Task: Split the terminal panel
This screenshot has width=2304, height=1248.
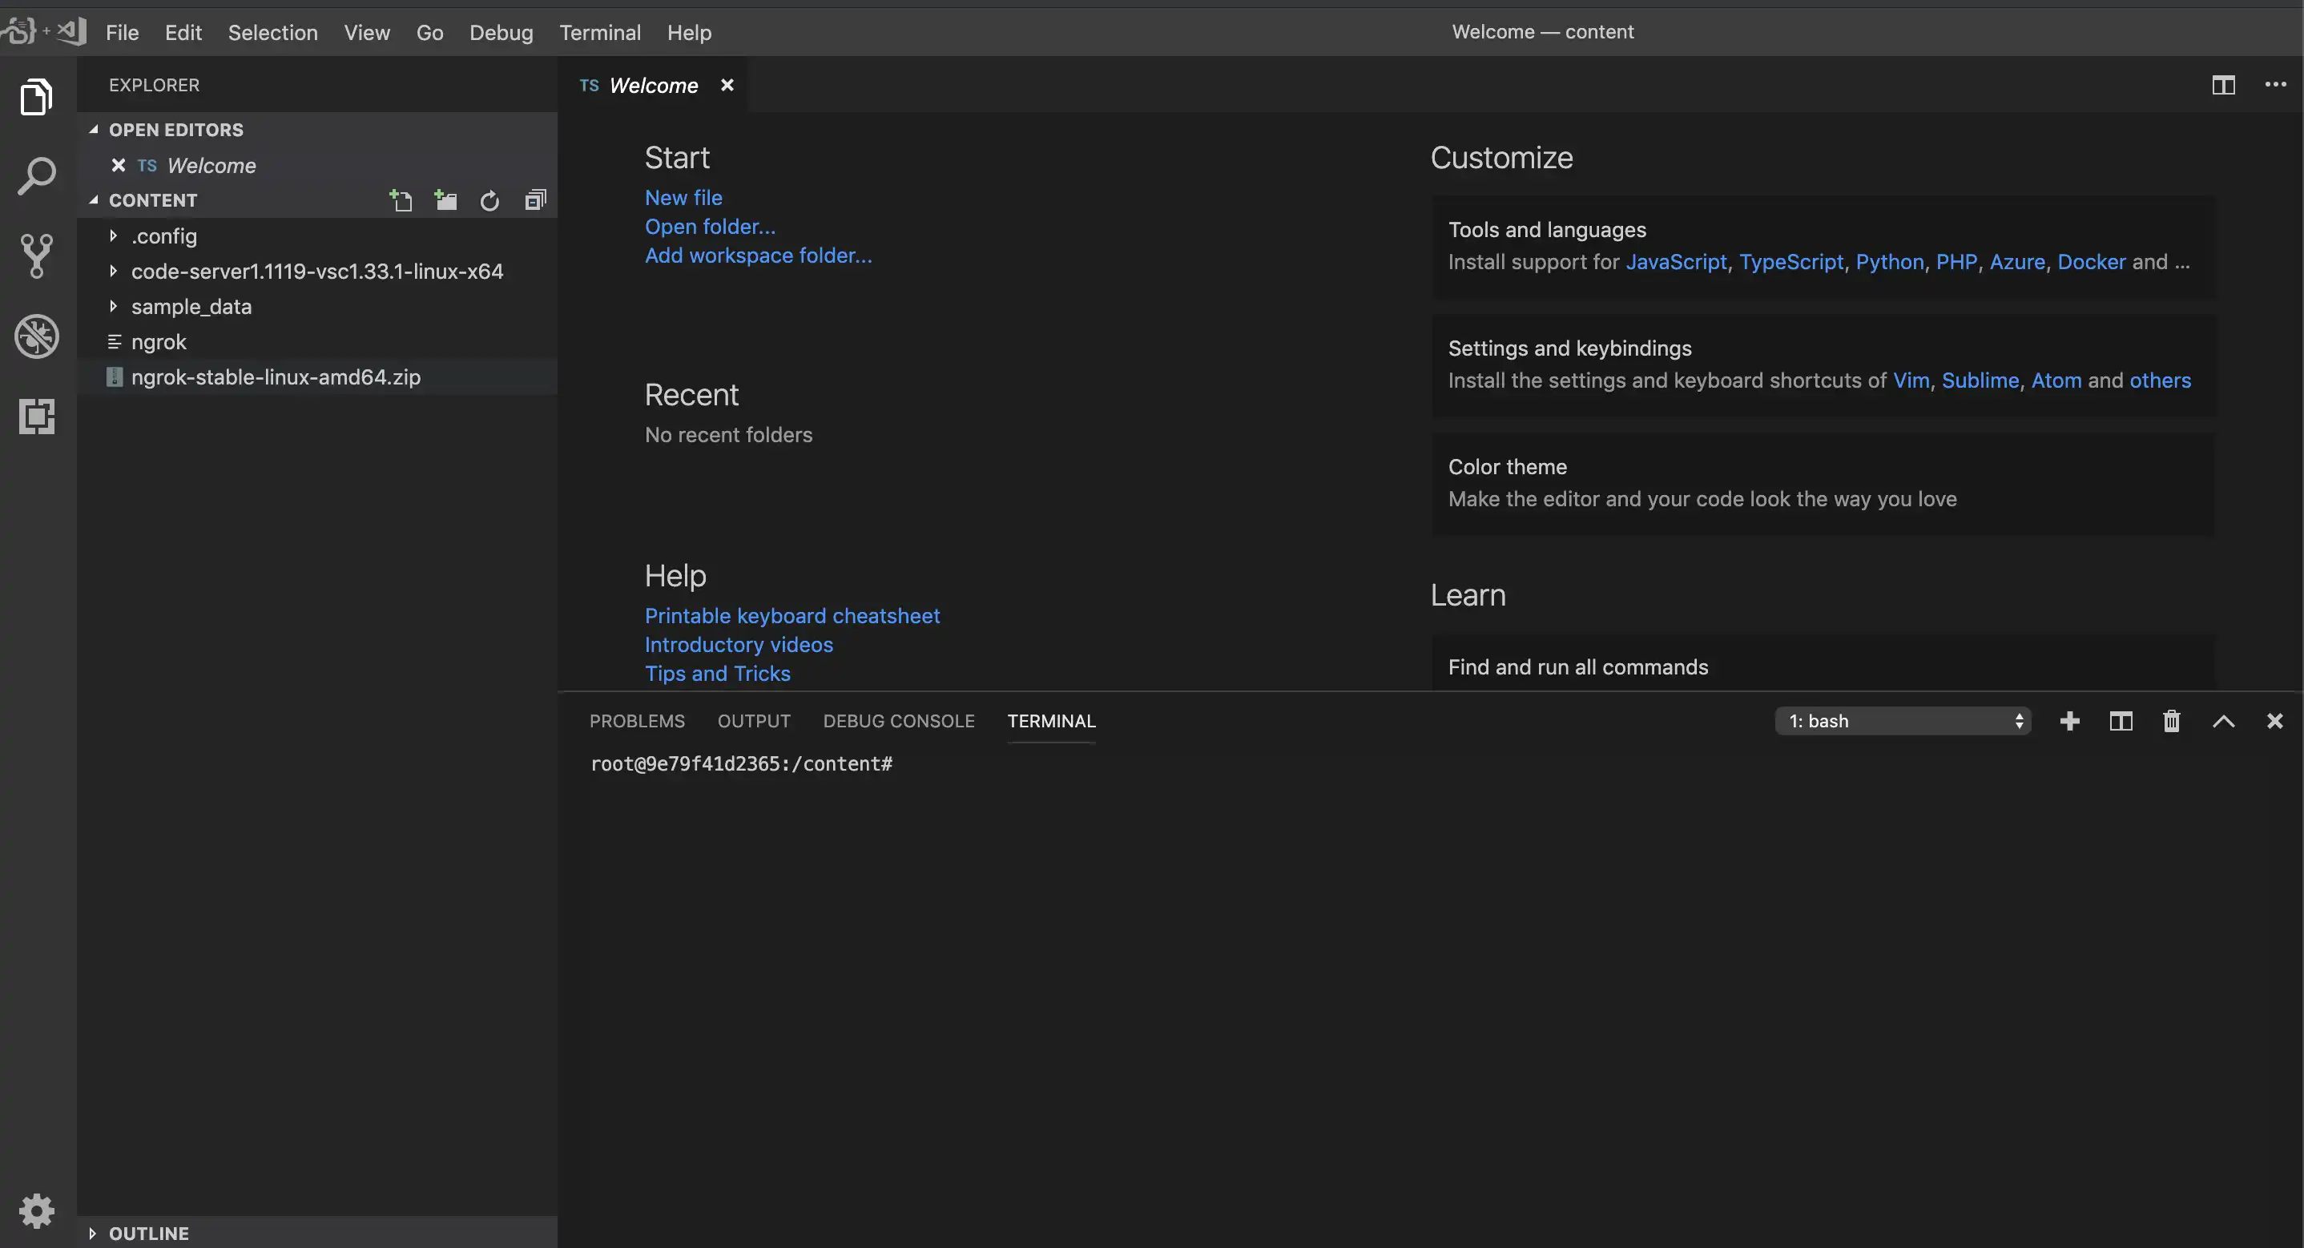Action: (x=2120, y=721)
